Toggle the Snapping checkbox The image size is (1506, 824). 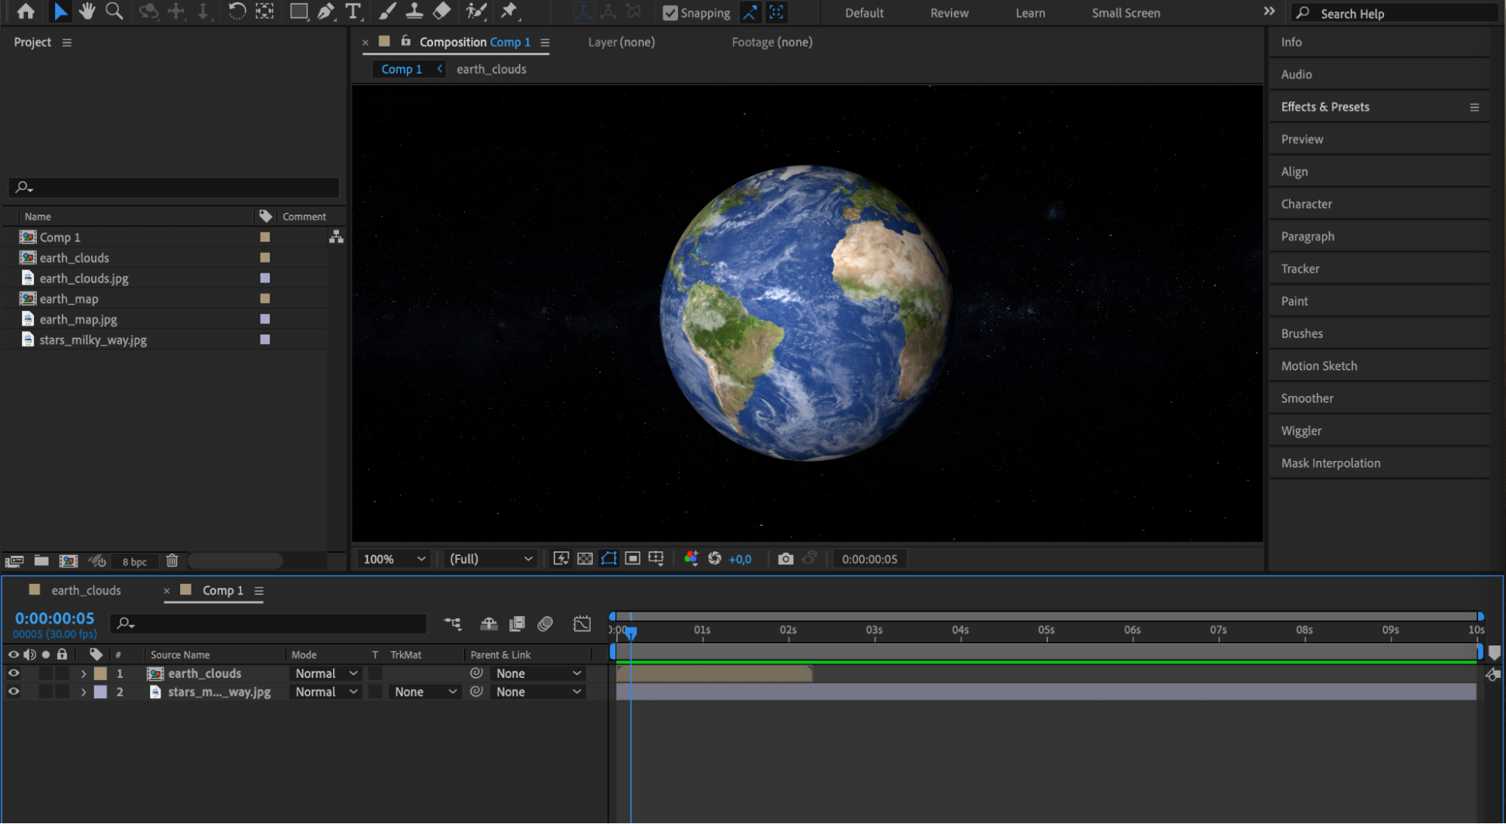point(670,13)
